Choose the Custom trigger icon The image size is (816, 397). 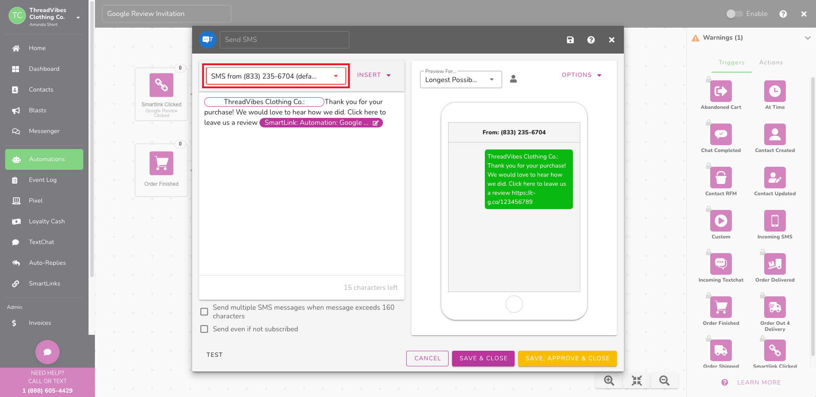[x=721, y=221]
